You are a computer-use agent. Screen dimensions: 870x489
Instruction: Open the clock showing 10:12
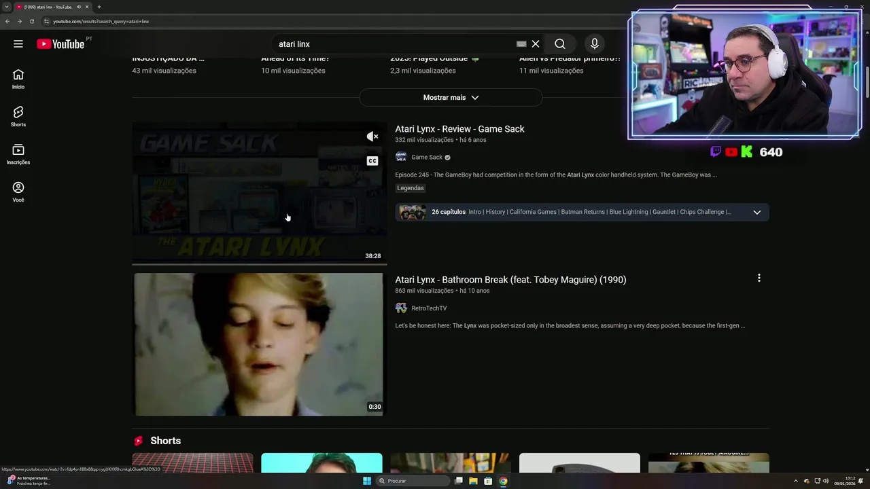846,481
